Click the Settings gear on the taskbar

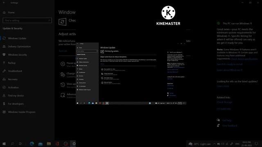click(74, 144)
